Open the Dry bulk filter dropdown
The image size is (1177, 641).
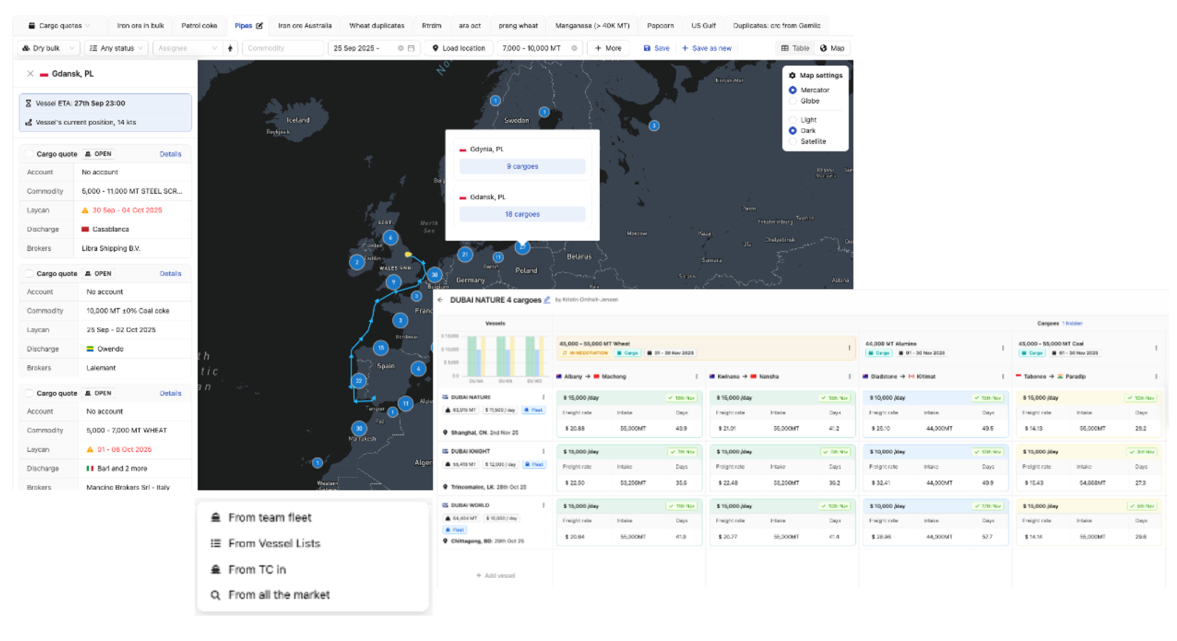click(x=47, y=48)
